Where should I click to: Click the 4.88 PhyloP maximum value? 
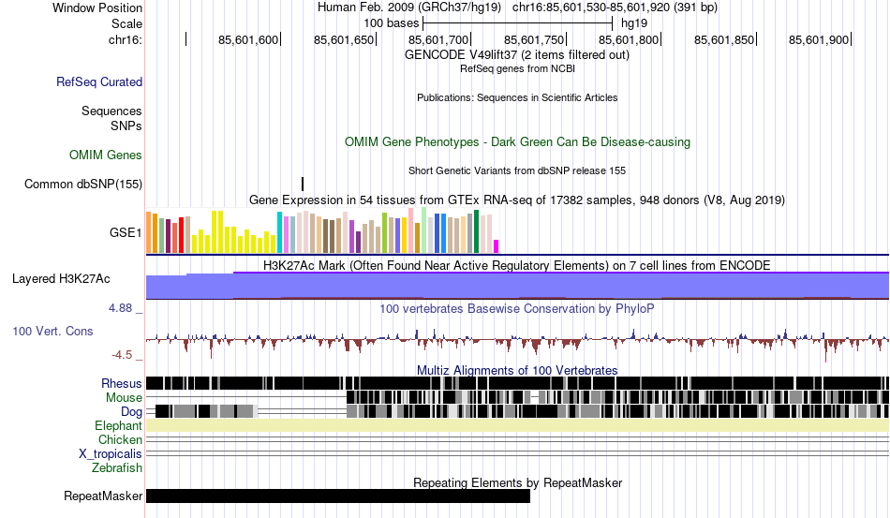pyautogui.click(x=120, y=307)
